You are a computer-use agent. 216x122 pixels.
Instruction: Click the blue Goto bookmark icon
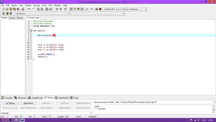(11, 14)
